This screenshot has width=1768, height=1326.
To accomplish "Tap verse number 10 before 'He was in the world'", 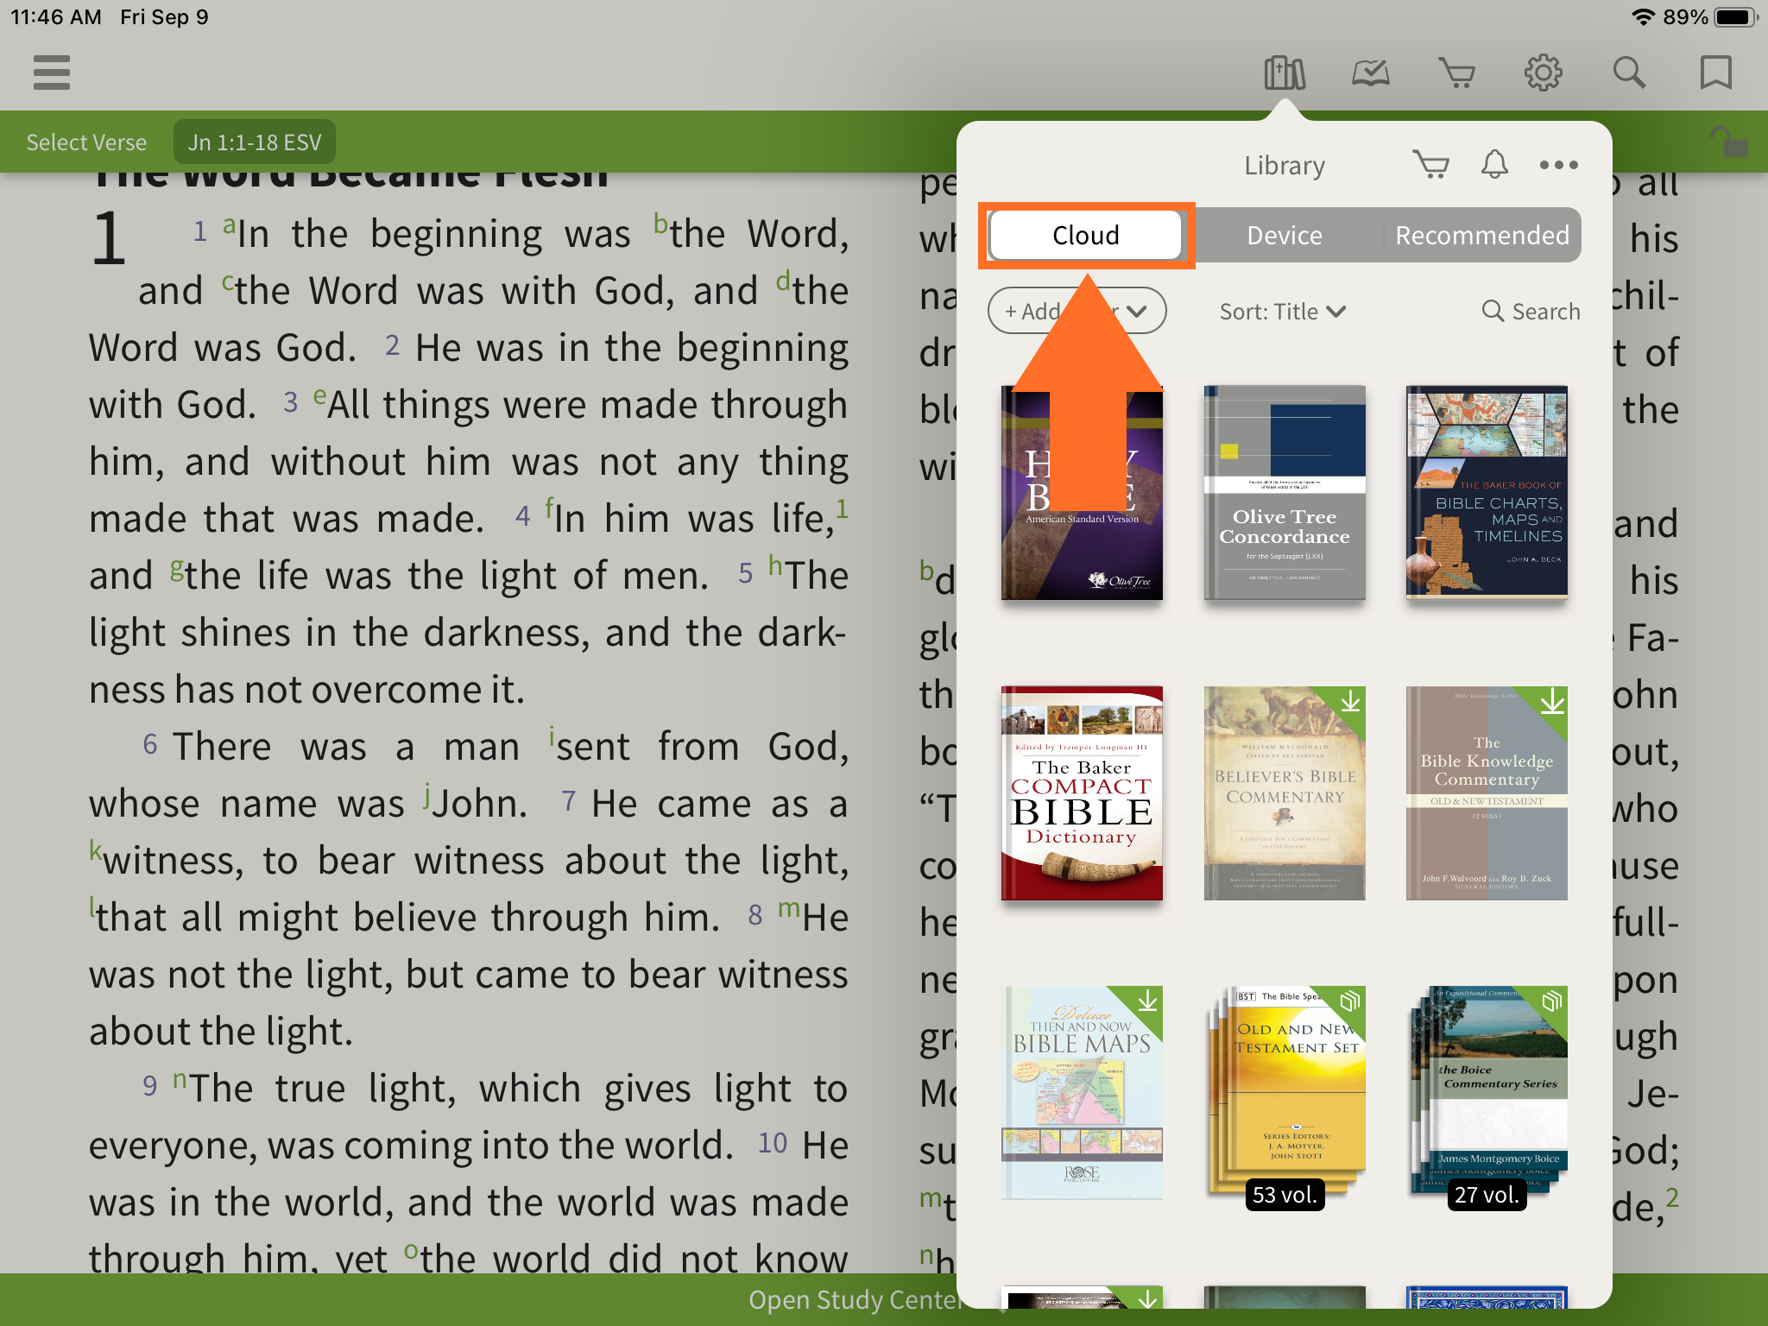I will coord(773,1143).
